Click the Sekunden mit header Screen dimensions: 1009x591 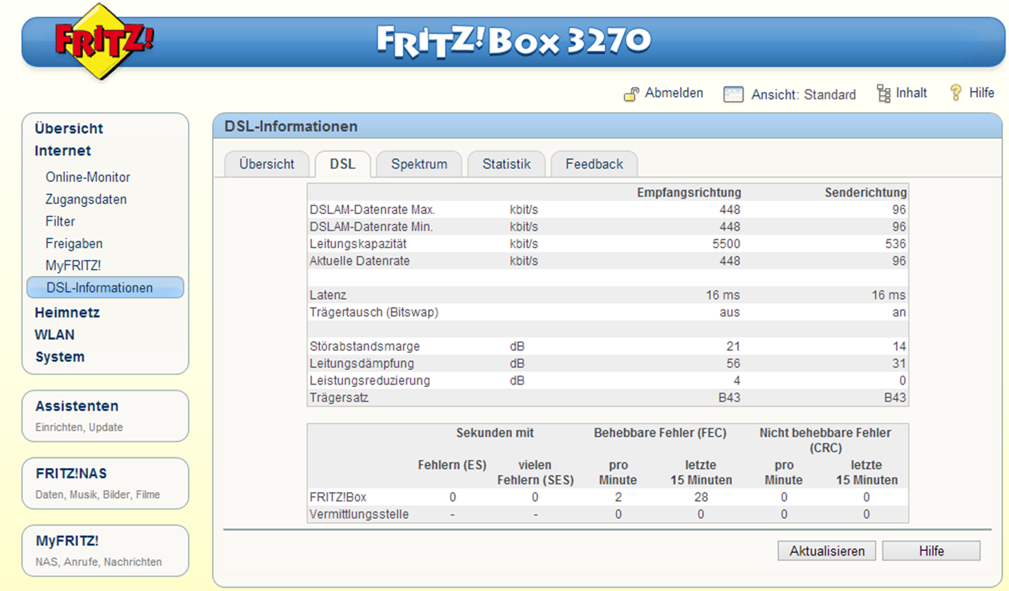[x=495, y=433]
